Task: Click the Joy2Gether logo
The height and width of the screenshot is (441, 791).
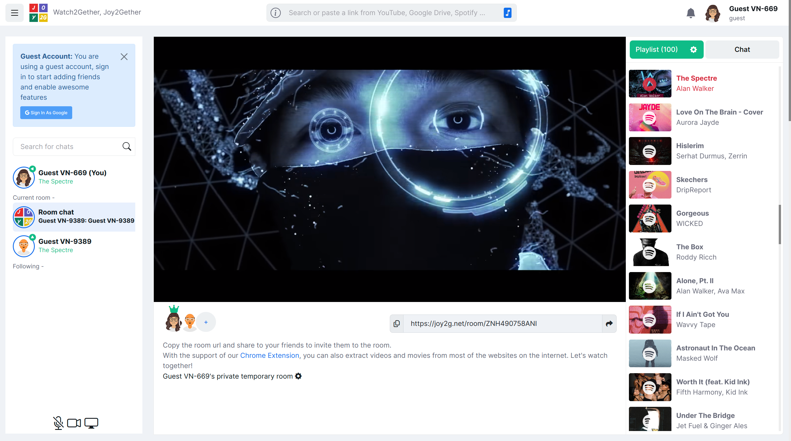Action: 39,13
